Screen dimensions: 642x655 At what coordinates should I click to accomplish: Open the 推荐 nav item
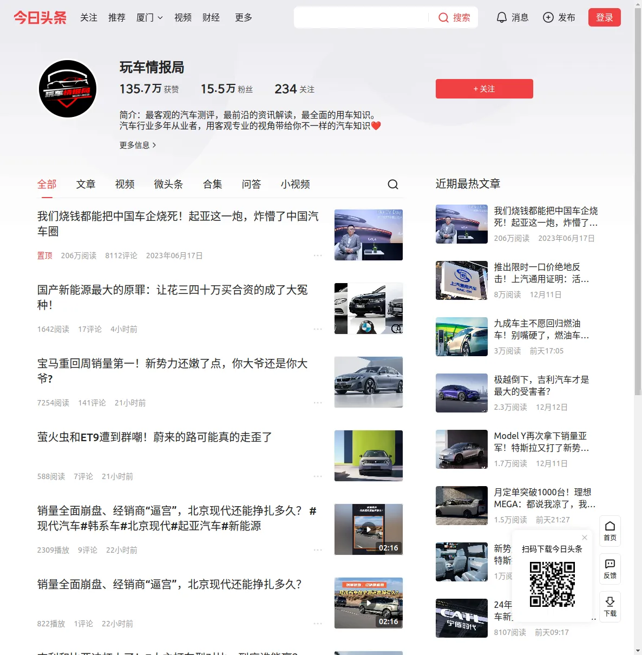click(x=117, y=17)
